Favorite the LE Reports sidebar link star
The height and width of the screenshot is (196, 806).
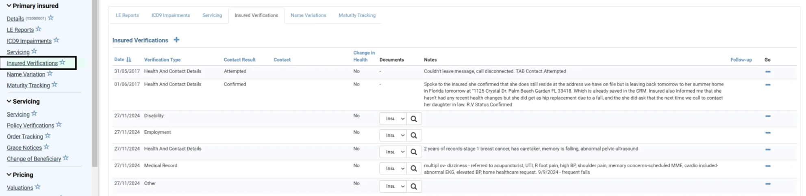click(x=39, y=29)
